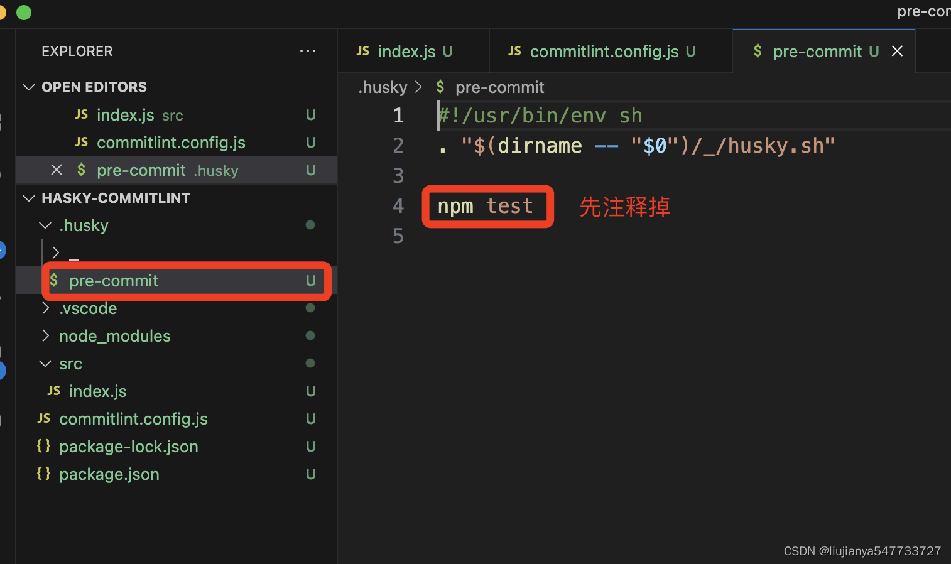Screen dimensions: 951x564
Task: Click the JS icon beside index.js in Open Editors
Action: pyautogui.click(x=82, y=114)
